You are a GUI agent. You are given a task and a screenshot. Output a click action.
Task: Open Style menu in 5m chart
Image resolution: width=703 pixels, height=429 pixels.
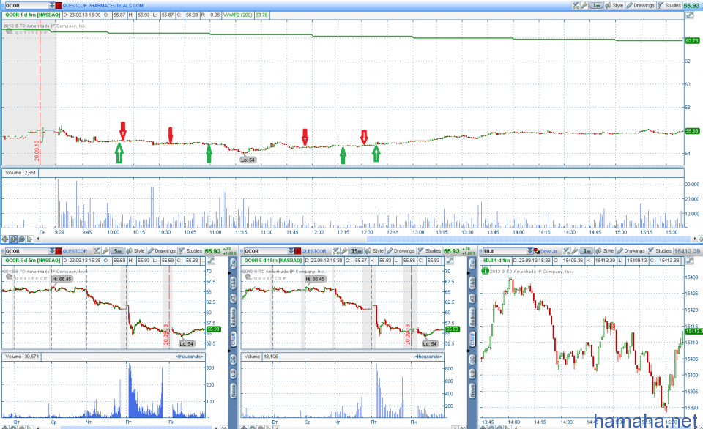coord(135,251)
